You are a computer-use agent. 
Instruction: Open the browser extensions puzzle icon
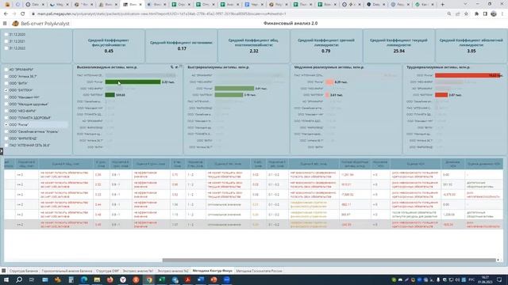[x=476, y=14]
